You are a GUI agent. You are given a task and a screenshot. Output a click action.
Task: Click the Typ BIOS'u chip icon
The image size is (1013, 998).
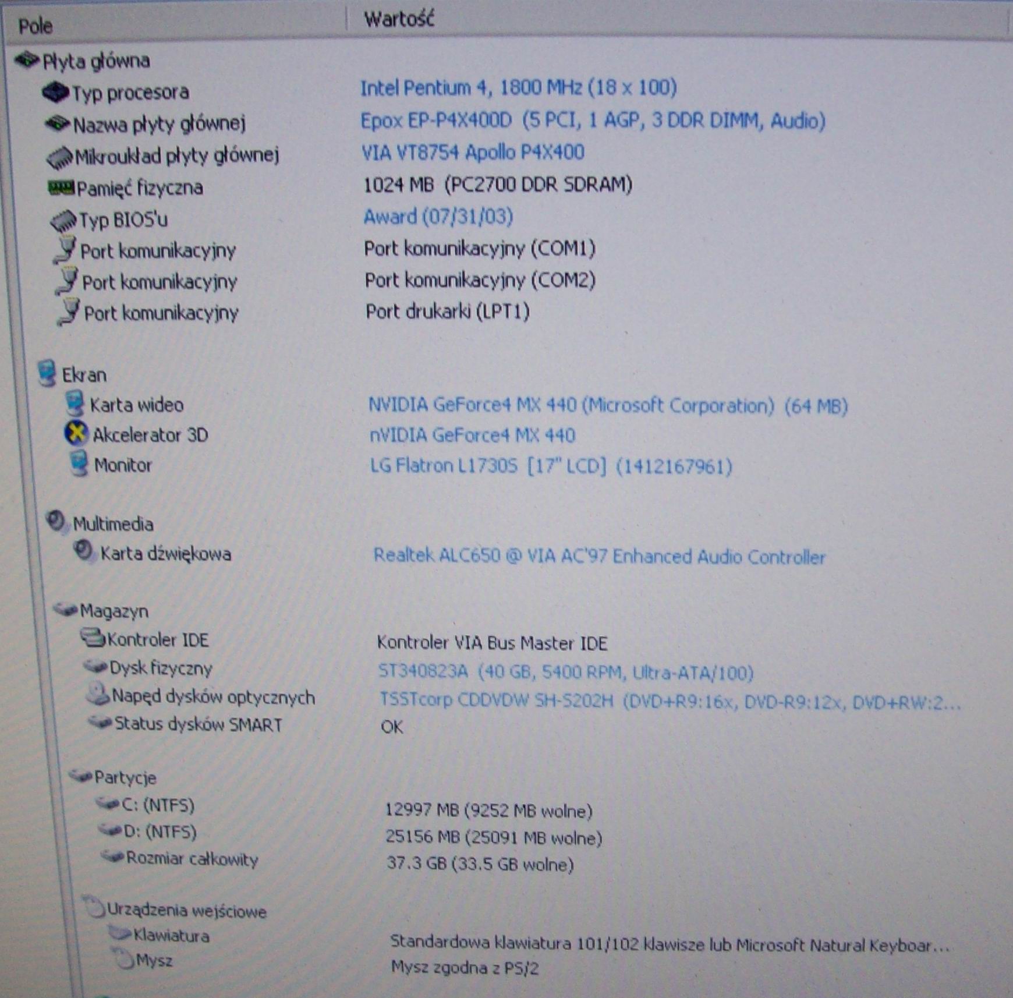(64, 220)
